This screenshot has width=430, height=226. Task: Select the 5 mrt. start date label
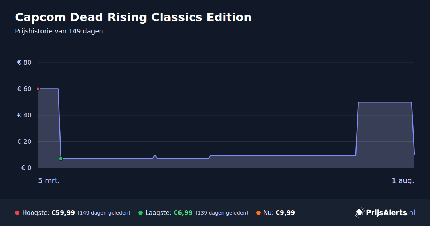click(49, 180)
